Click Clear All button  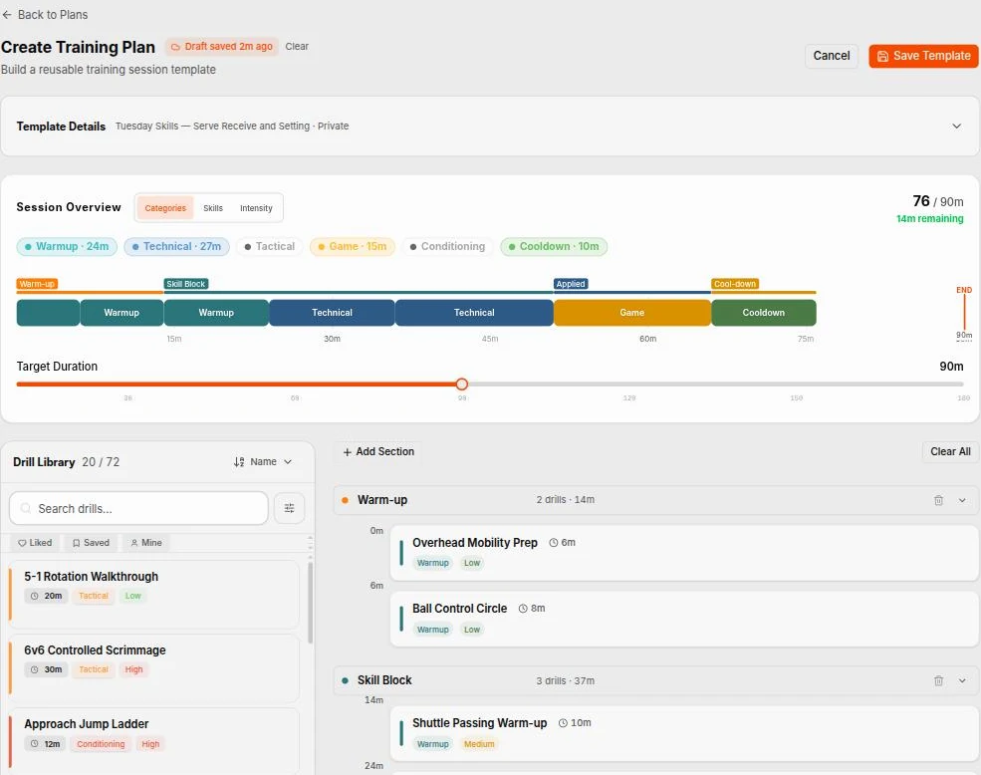click(950, 451)
